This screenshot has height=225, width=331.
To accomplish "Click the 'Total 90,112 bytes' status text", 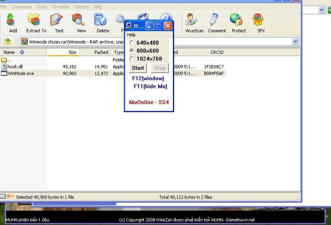I will point(185,197).
